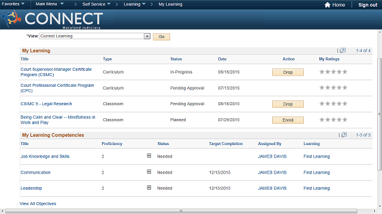Click the 07/13/2015 date cell
382x214 pixels.
click(x=229, y=88)
